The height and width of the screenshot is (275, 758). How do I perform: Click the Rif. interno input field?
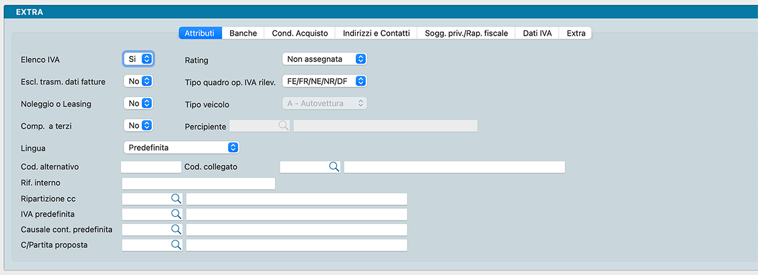[x=198, y=183]
